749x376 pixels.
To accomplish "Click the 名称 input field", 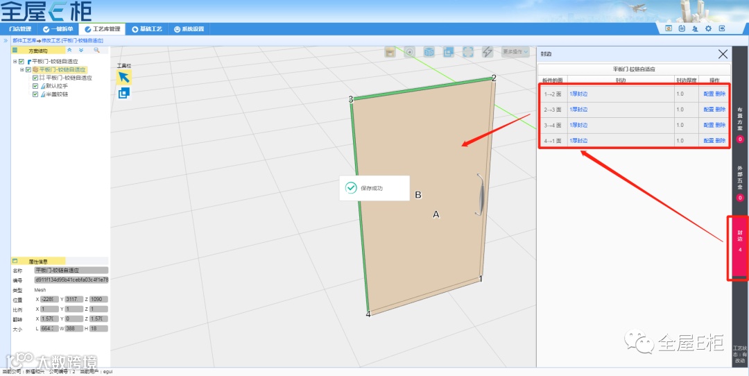I will [71, 271].
